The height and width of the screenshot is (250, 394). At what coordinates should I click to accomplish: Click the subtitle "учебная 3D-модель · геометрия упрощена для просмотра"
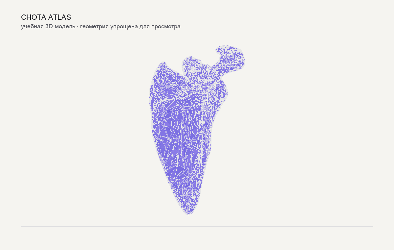(101, 27)
